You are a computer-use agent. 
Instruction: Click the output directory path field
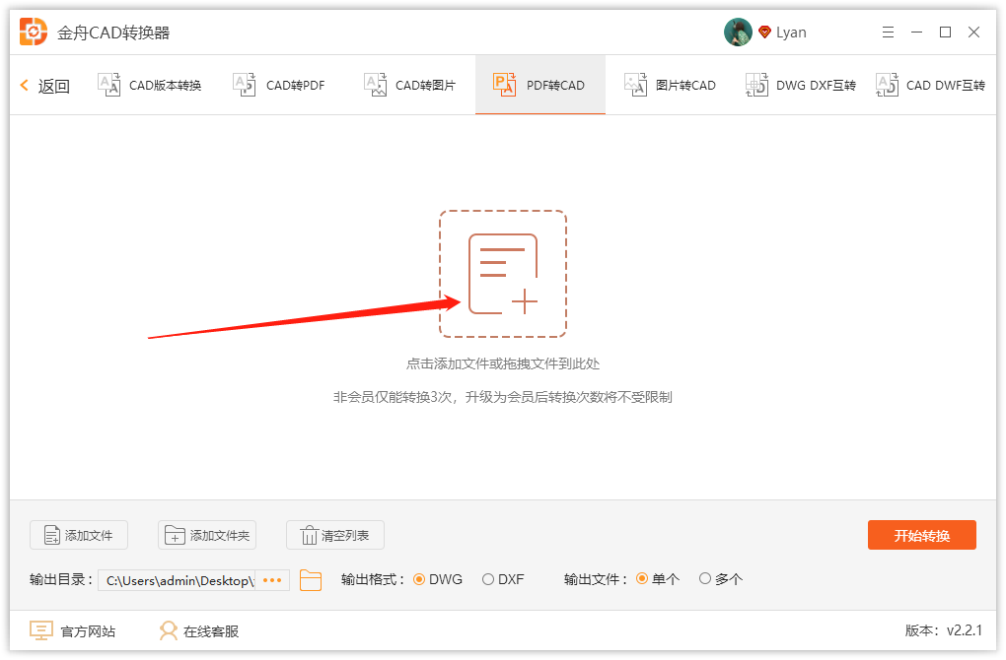click(178, 580)
